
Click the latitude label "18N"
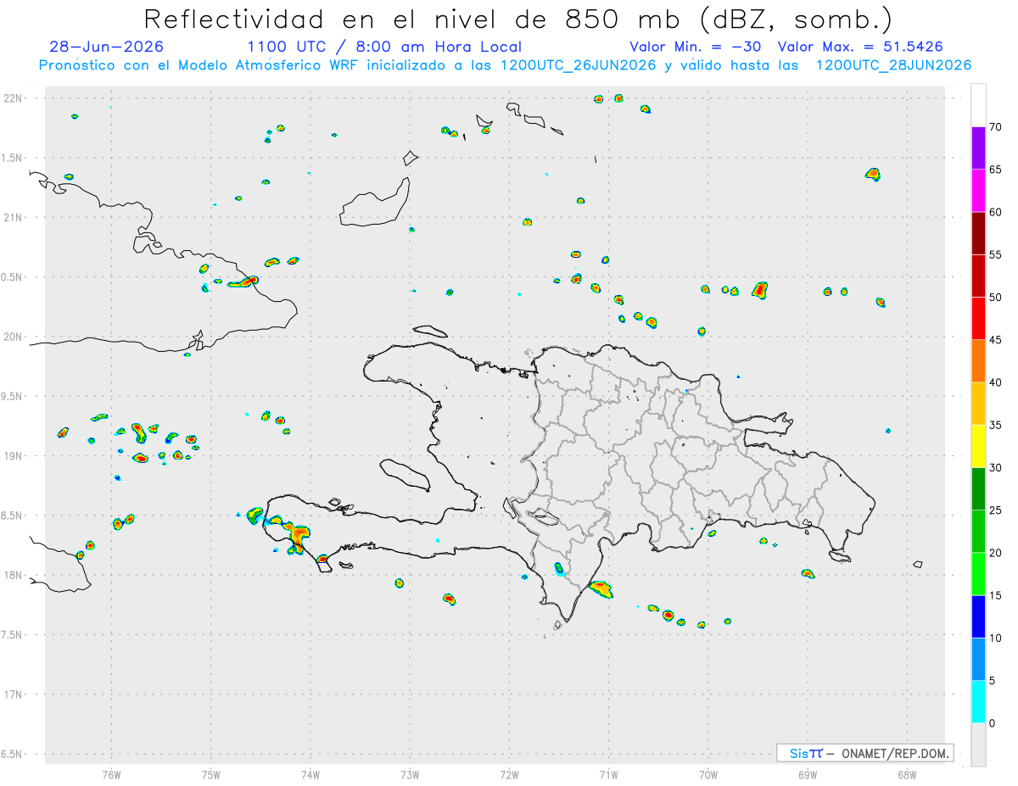tap(14, 575)
